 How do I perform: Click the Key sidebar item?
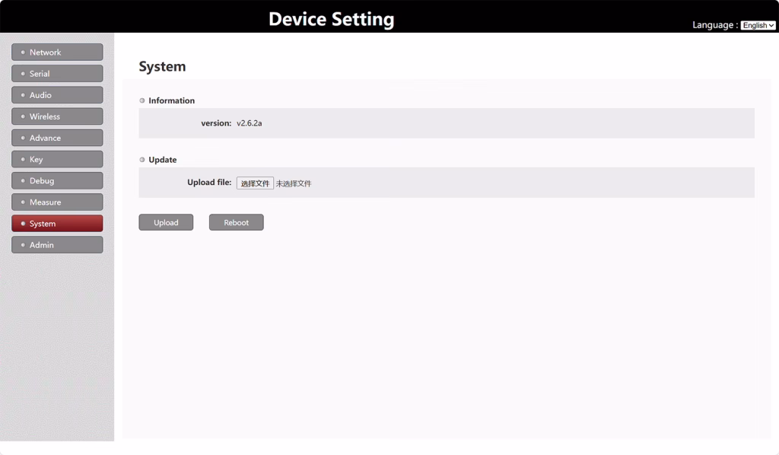[57, 160]
